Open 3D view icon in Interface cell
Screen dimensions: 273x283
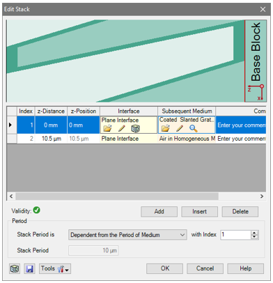click(135, 128)
